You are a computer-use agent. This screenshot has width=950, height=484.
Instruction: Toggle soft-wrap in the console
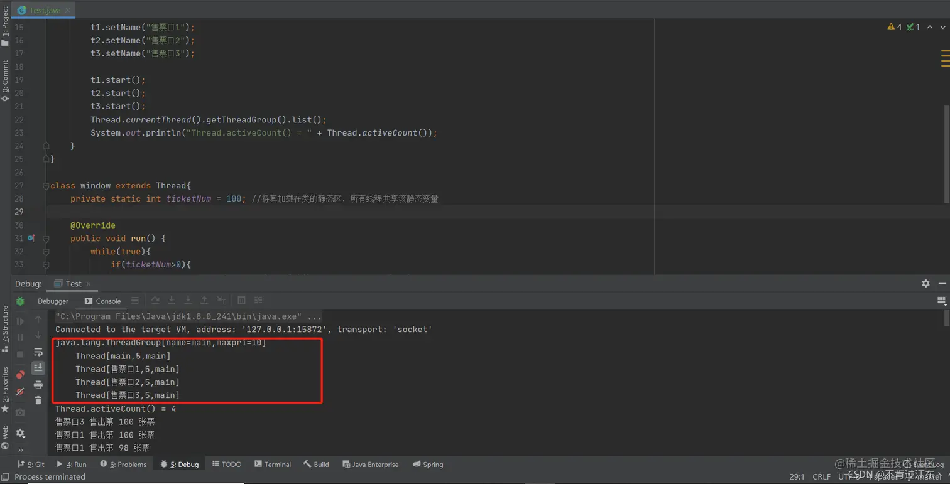pyautogui.click(x=38, y=352)
